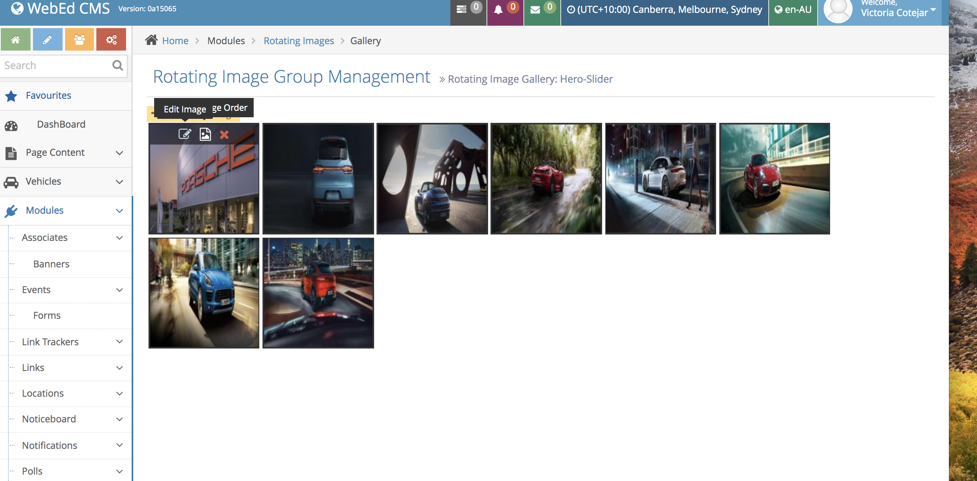977x481 pixels.
Task: Select the red car forest road thumbnail
Action: 546,179
